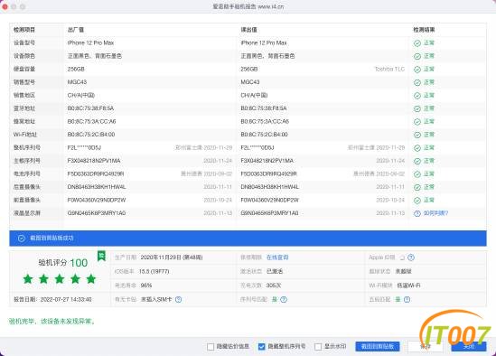The height and width of the screenshot is (356, 496).
Task: Click the help icon beside 序列号匹配
Action: (284, 299)
